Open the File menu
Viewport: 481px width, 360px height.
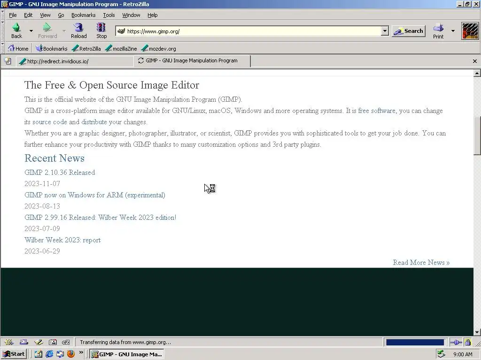pos(13,15)
